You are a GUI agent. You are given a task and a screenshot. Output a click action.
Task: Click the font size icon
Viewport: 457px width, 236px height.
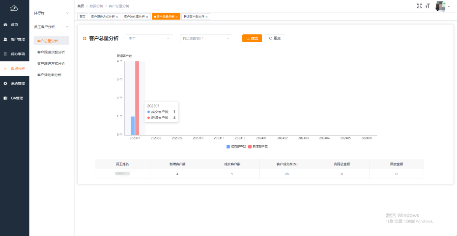(428, 6)
